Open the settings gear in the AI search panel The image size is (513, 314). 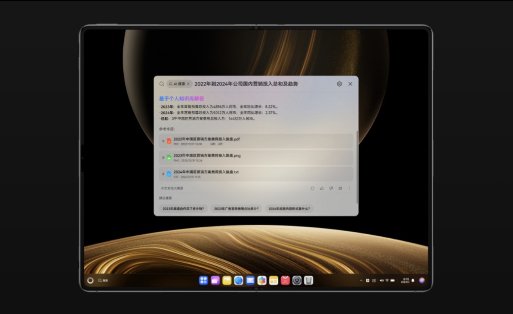click(x=339, y=84)
